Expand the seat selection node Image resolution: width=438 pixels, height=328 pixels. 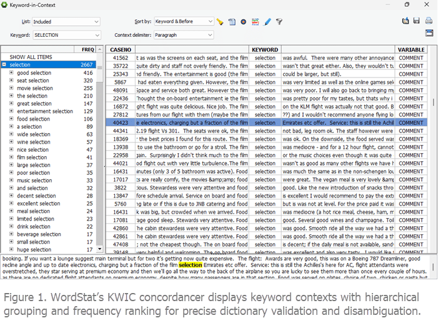coord(11,80)
